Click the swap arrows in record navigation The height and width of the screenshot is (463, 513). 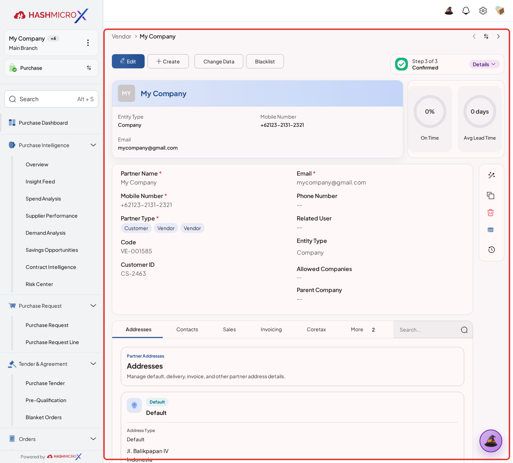pyautogui.click(x=486, y=36)
